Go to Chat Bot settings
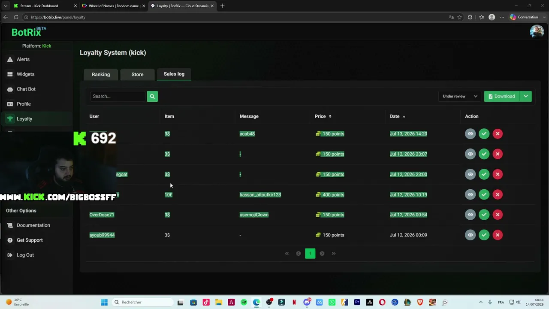This screenshot has width=549, height=309. (x=26, y=89)
